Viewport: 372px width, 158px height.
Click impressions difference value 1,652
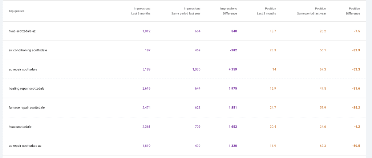point(233,127)
